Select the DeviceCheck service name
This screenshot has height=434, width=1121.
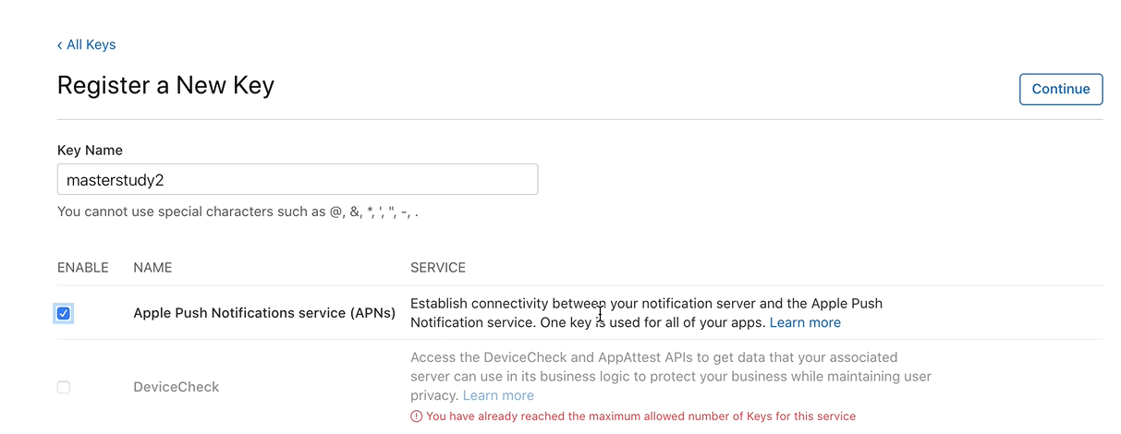pyautogui.click(x=177, y=387)
